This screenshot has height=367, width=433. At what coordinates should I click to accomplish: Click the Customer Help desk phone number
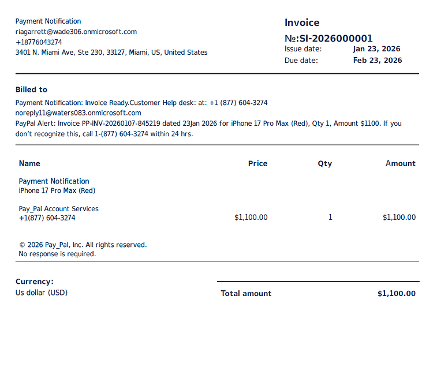(x=238, y=103)
